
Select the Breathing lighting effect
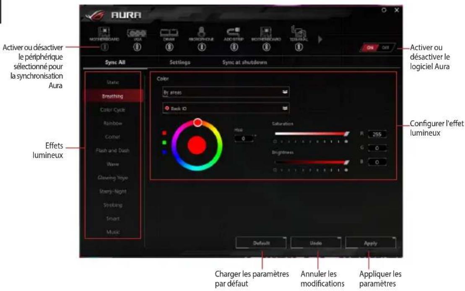pos(113,96)
